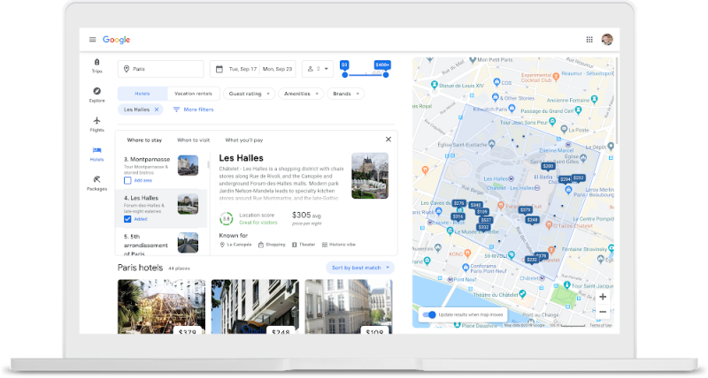
Task: Open the Sort by best match dropdown
Action: pos(359,267)
